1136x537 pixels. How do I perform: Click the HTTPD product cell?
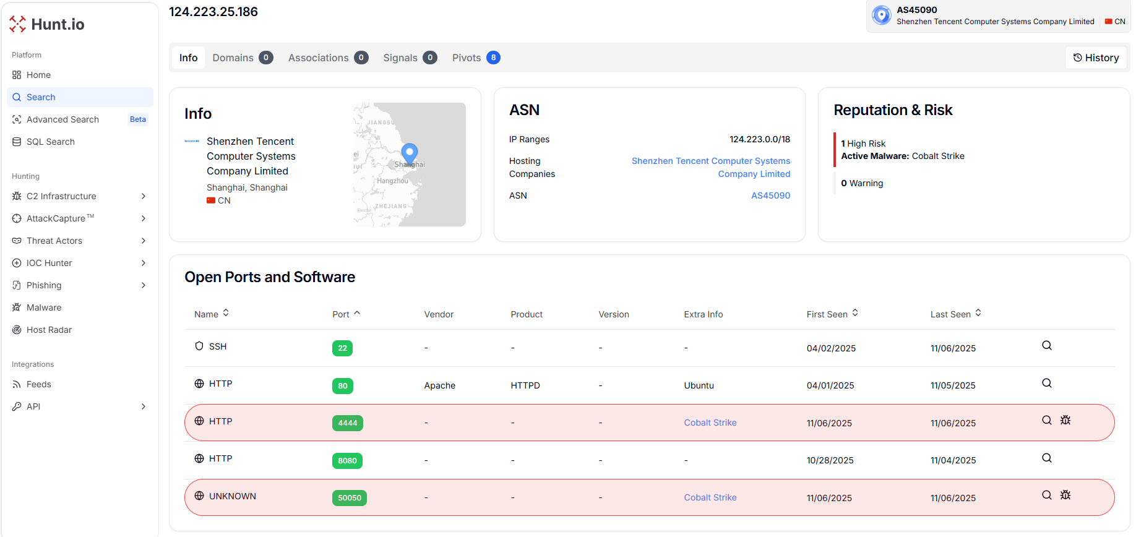(x=525, y=385)
